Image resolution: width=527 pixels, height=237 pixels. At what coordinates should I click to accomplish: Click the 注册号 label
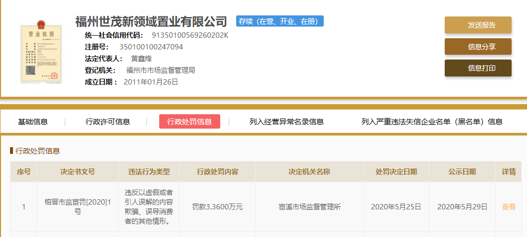click(x=98, y=47)
